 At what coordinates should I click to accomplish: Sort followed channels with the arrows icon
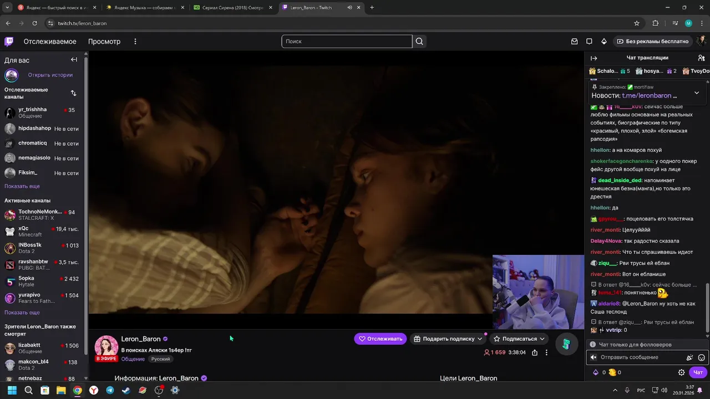pos(73,93)
